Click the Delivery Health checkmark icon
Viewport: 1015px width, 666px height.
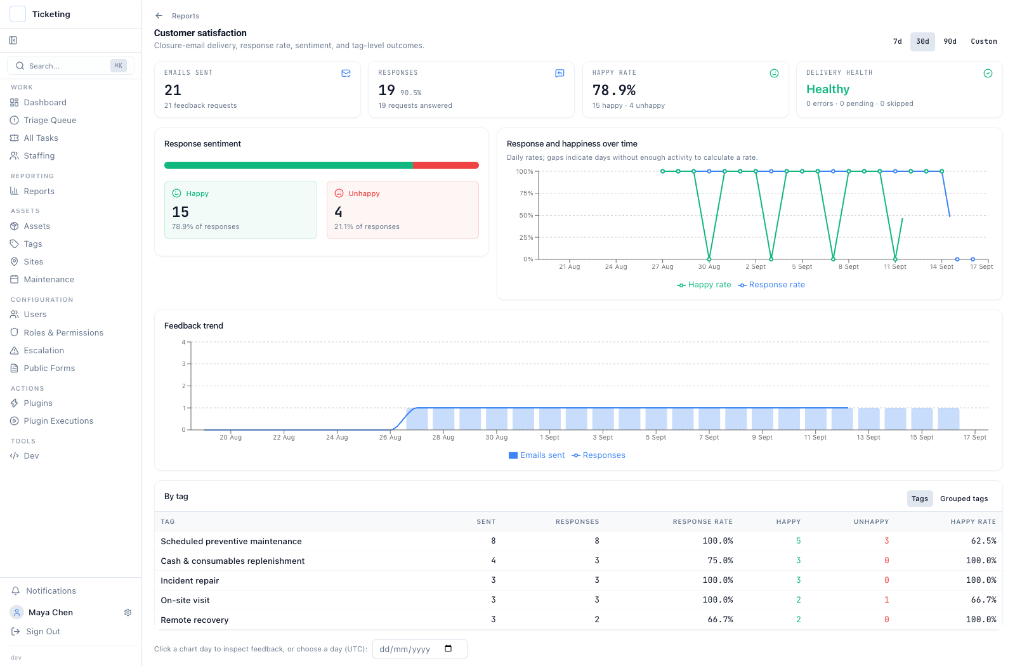988,74
